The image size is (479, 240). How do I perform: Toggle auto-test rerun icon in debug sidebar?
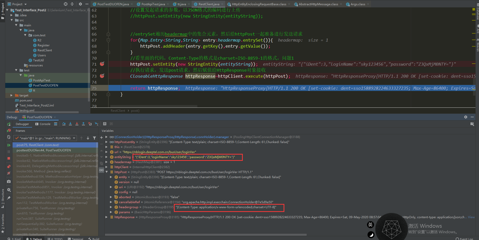coord(9,137)
